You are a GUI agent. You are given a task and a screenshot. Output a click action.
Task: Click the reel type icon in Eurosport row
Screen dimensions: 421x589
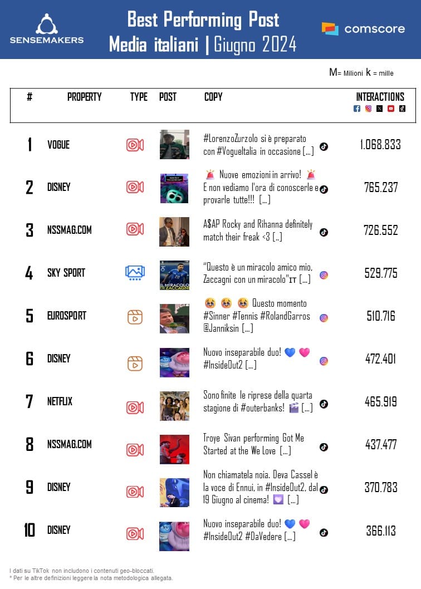tap(135, 317)
